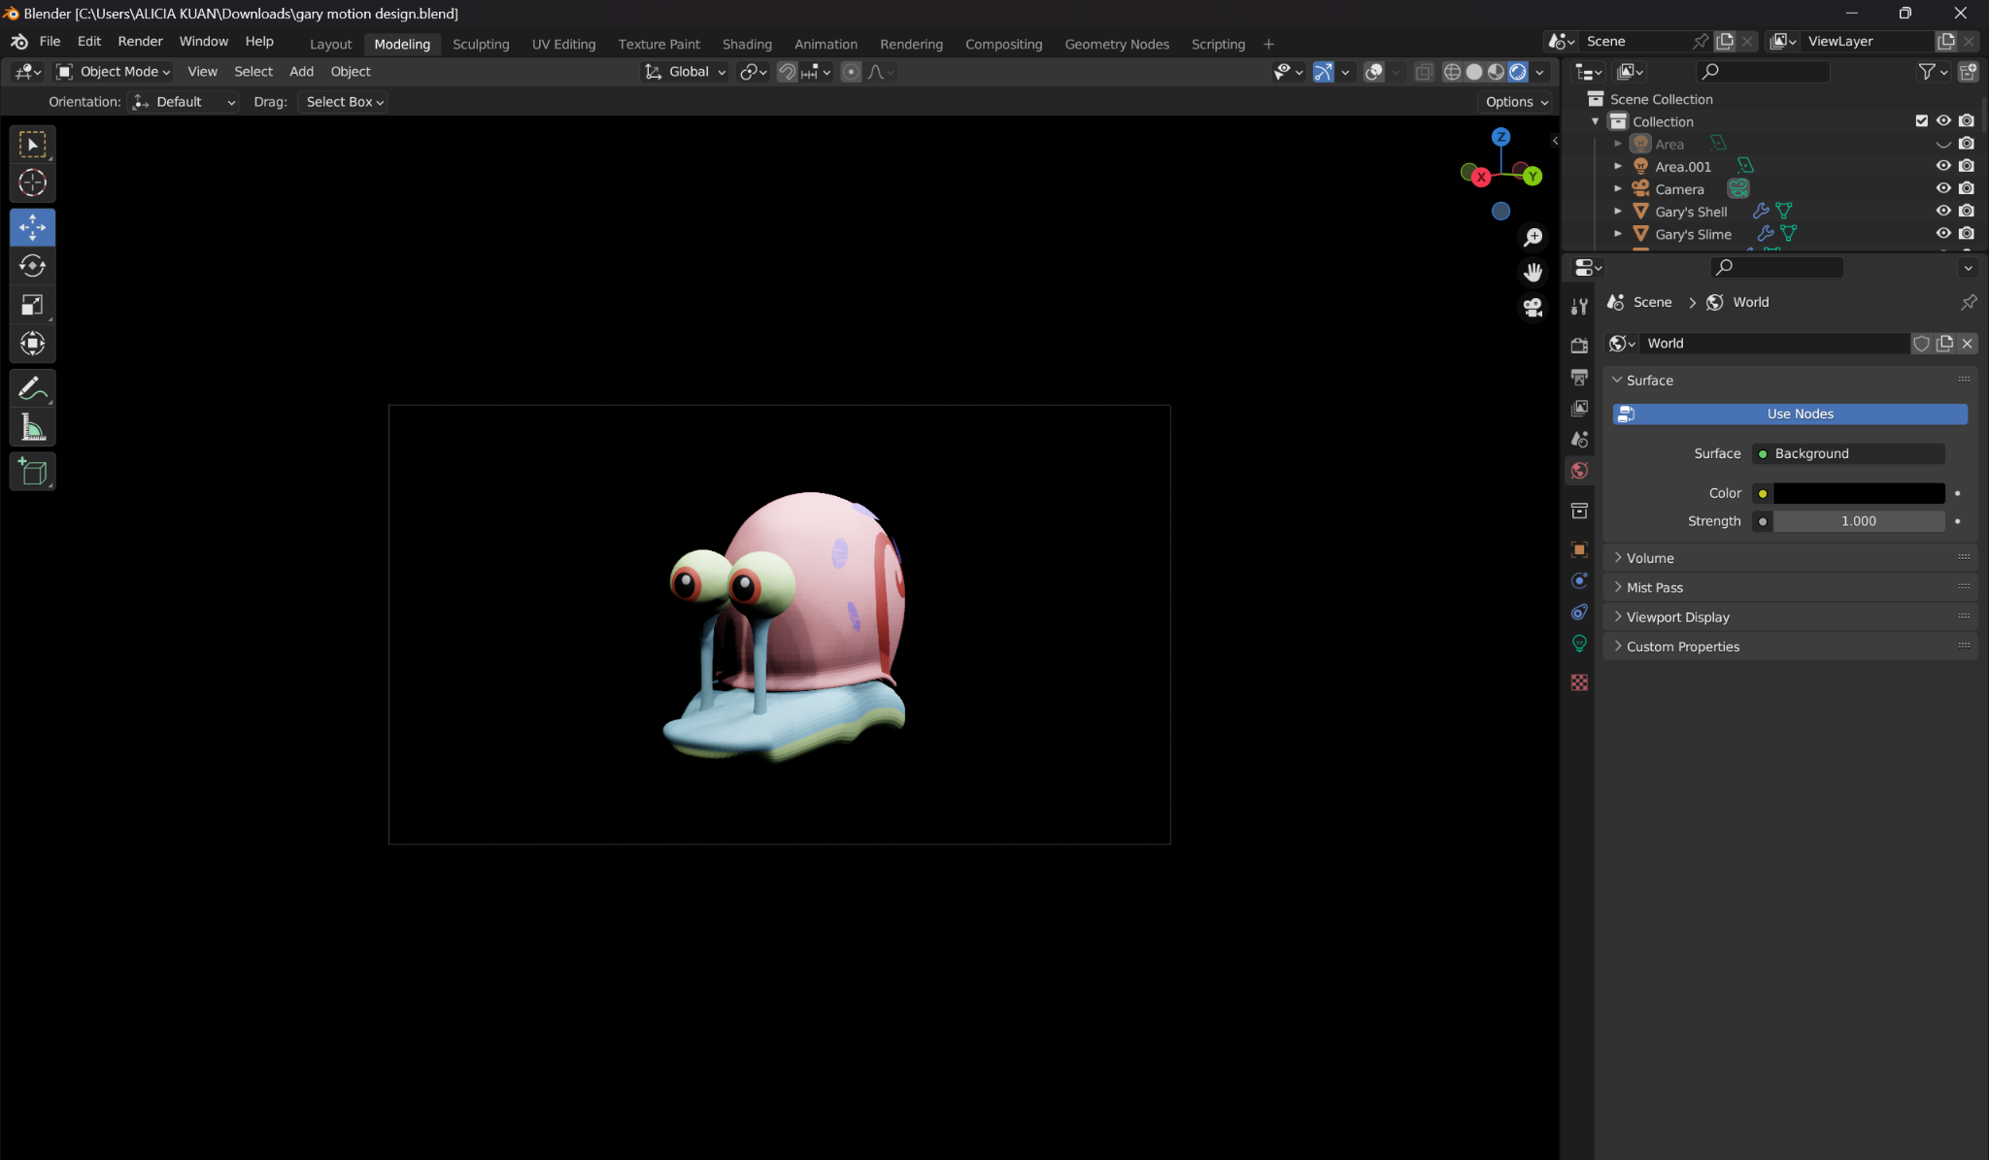Uncheck the Collection exclude checkbox
1989x1160 pixels.
1921,121
